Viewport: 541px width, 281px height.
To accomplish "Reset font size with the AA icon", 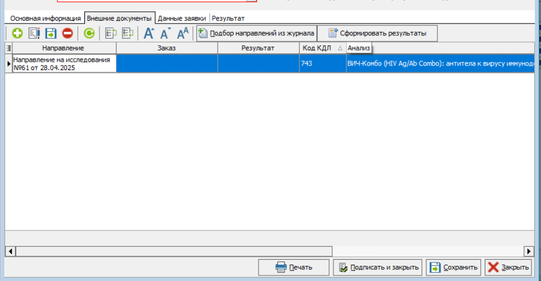I will [x=183, y=34].
